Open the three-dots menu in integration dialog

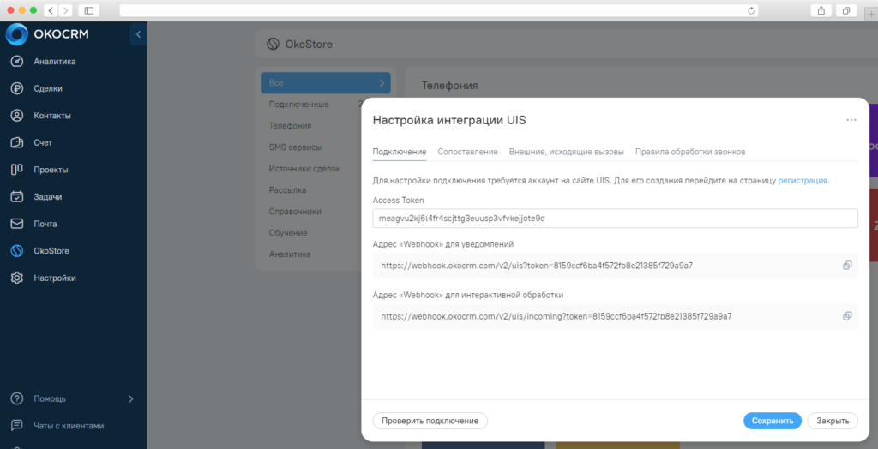(x=851, y=120)
